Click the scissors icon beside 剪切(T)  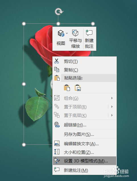point(57,61)
